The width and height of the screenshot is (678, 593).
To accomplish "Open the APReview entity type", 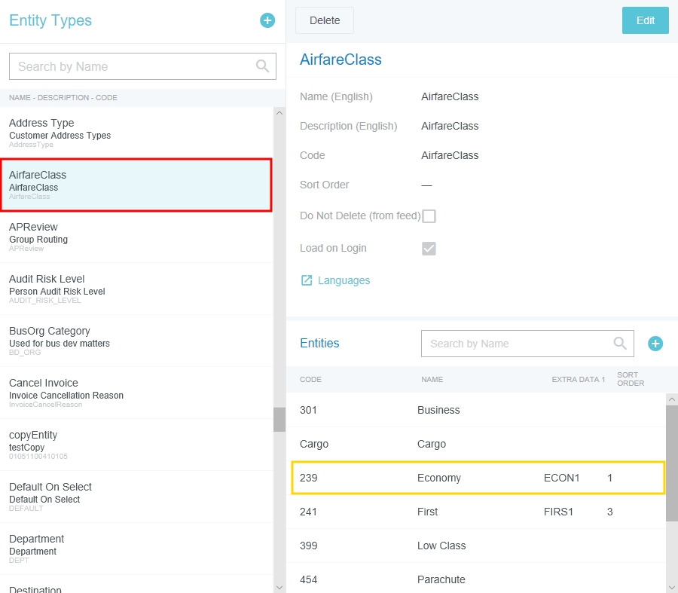I will [x=136, y=237].
